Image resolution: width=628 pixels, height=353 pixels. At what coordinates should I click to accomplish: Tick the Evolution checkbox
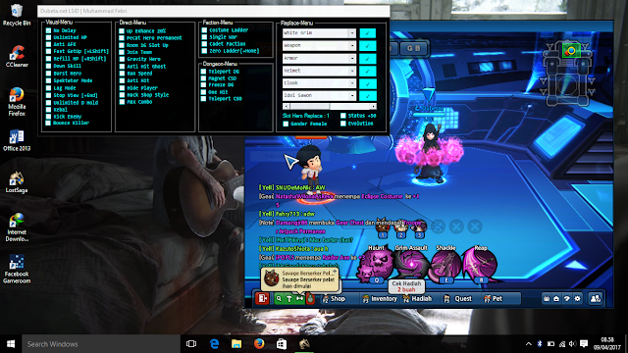point(343,124)
